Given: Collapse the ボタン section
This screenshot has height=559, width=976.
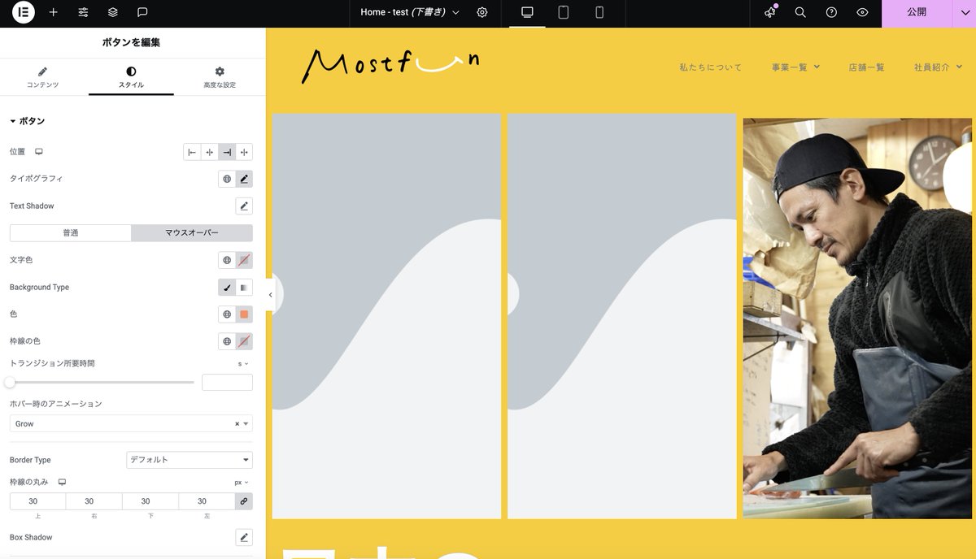Looking at the screenshot, I should click(27, 121).
